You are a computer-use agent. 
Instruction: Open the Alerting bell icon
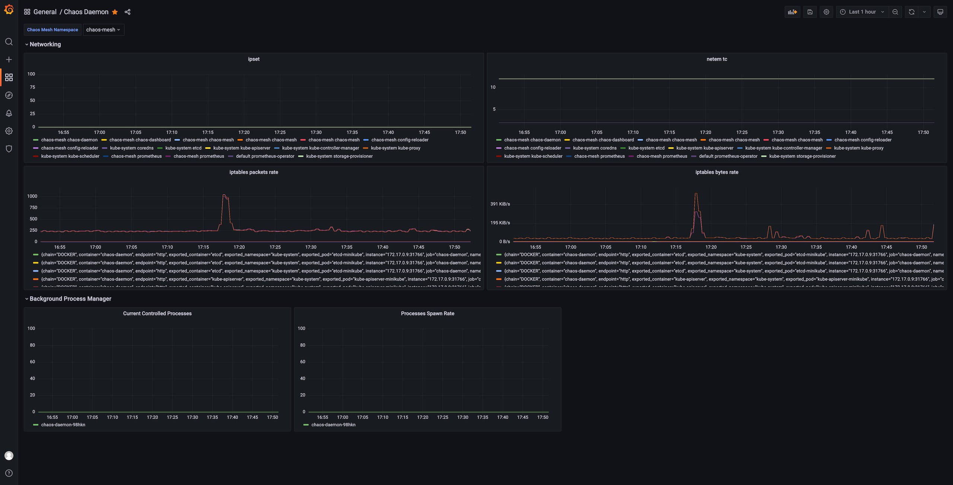(9, 113)
